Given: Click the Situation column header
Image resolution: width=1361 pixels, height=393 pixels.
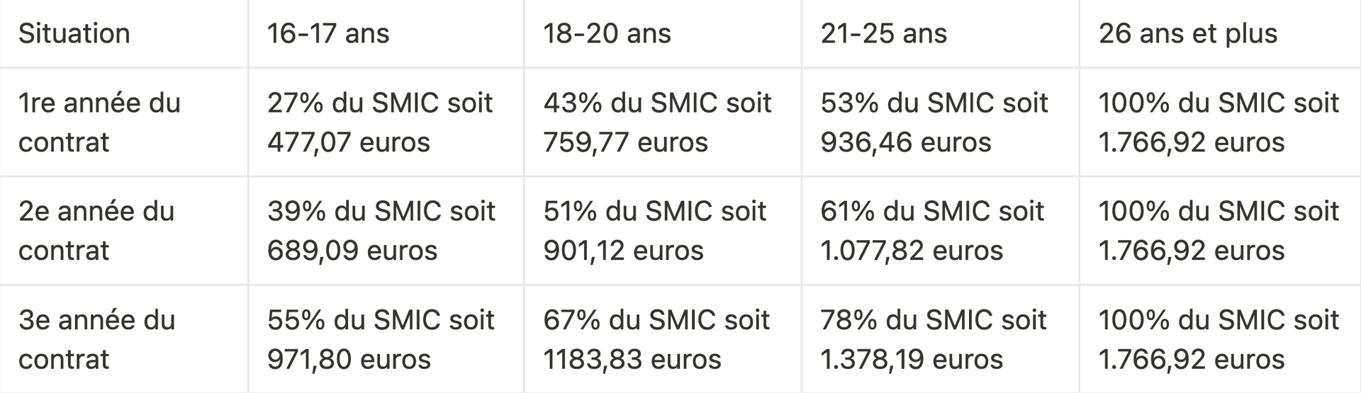Looking at the screenshot, I should (74, 34).
